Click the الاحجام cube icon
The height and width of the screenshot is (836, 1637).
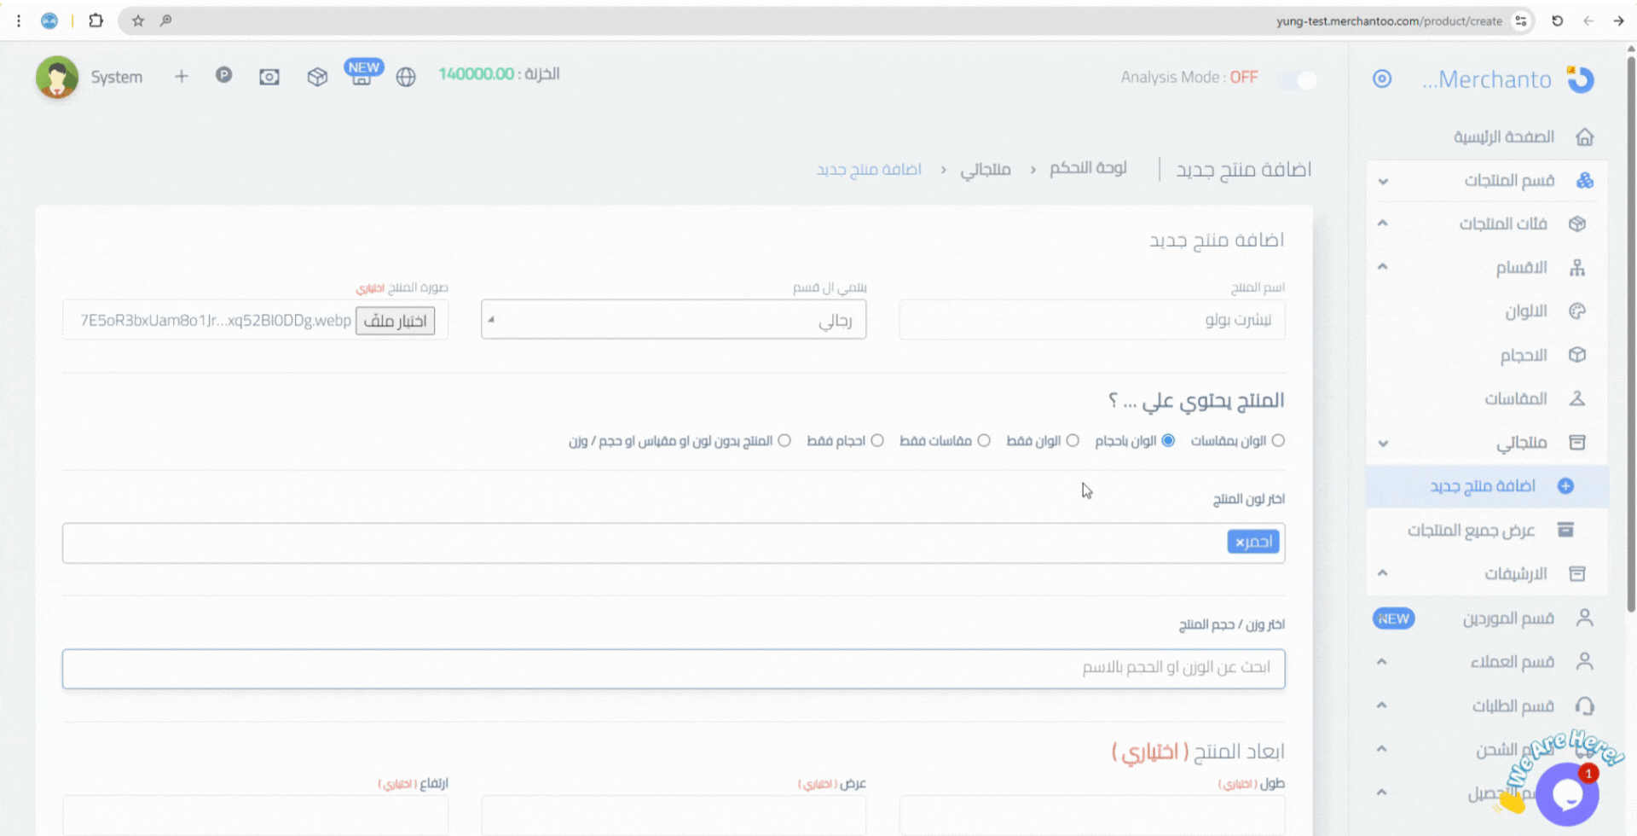tap(1577, 355)
